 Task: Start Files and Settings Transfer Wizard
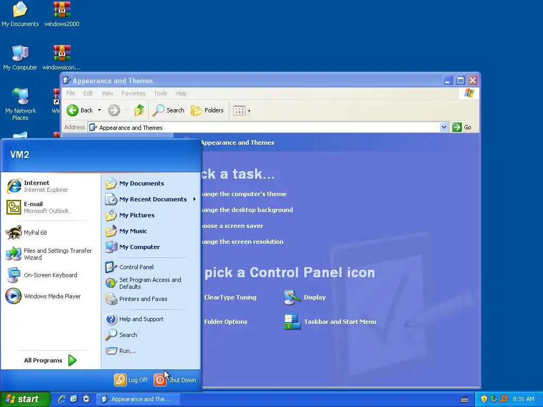point(49,254)
